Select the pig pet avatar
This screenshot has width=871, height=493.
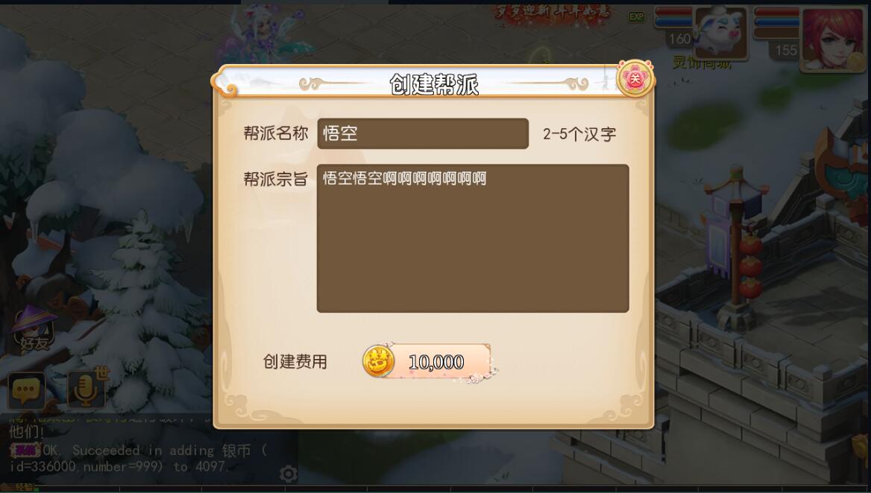coord(721,32)
